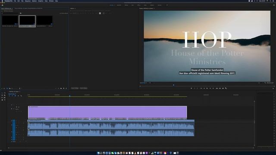Open the Program monitor button editor plus icon
This screenshot has height=155, width=276.
coord(273,88)
